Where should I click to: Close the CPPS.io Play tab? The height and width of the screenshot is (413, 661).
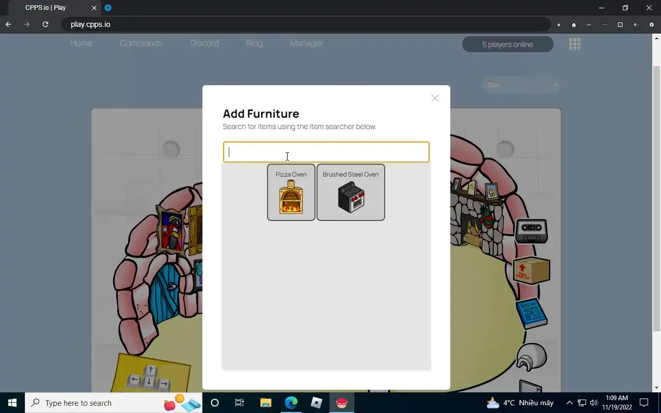point(94,8)
